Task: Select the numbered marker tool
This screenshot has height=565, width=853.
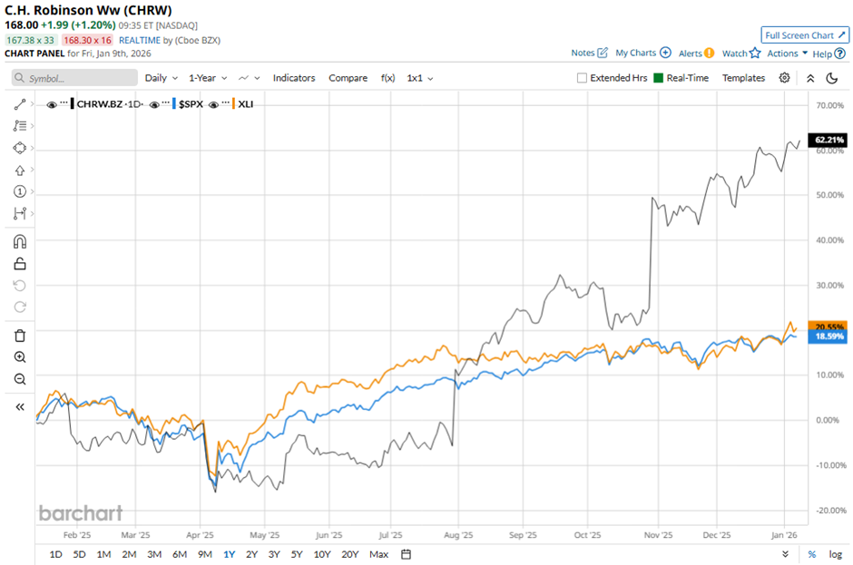Action: click(20, 191)
